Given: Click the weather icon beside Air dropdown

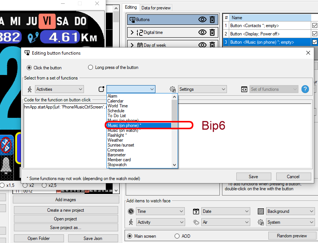Looking at the screenshot, I should (x=196, y=222).
